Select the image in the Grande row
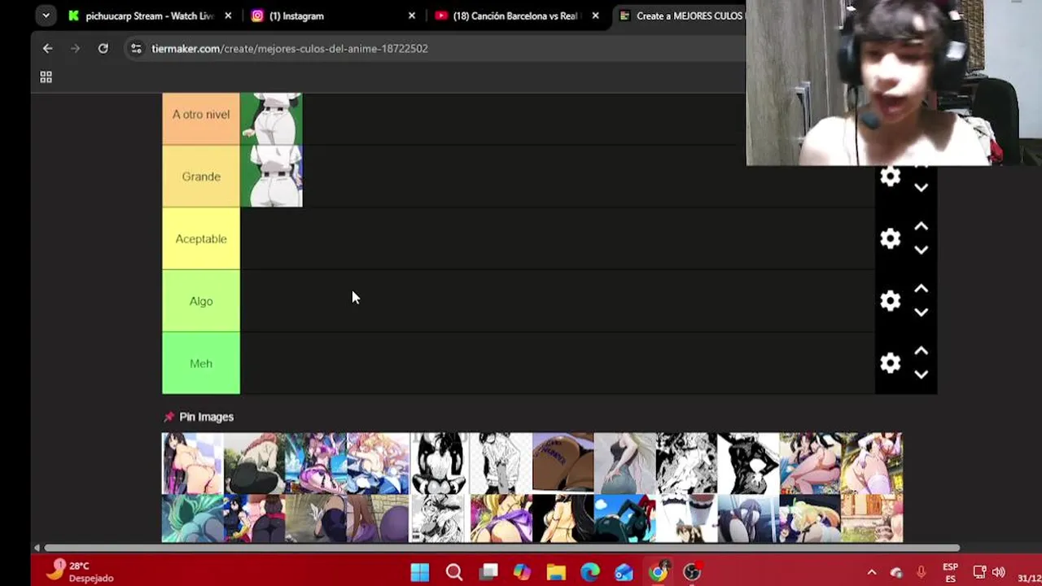 tap(271, 176)
